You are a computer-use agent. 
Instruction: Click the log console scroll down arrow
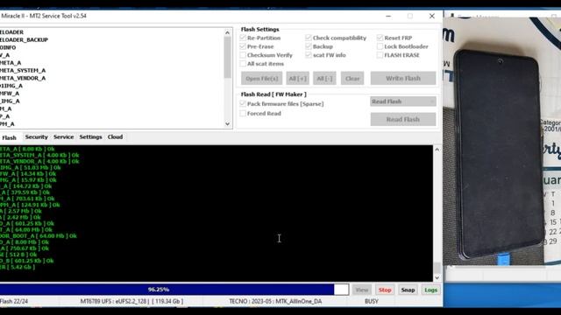(x=437, y=278)
